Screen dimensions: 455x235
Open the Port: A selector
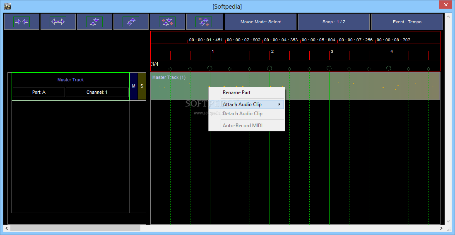39,93
